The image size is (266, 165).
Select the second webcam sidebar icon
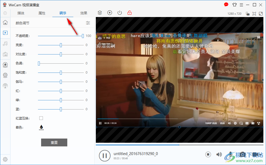tap(5, 75)
